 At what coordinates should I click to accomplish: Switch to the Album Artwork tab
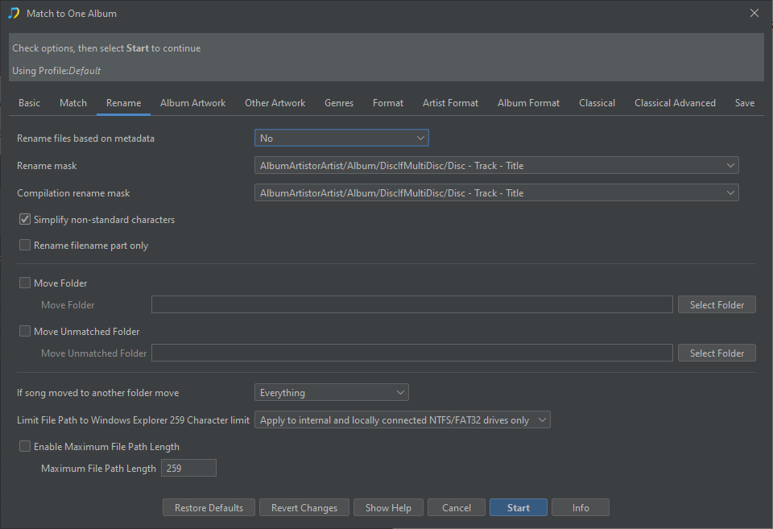click(x=192, y=103)
